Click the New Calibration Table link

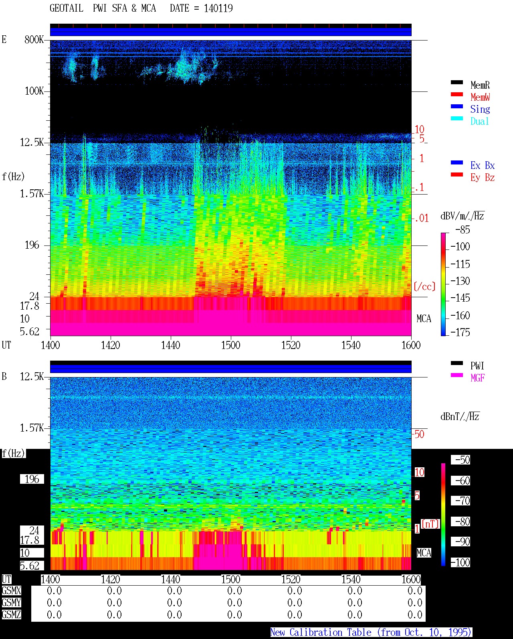tap(371, 632)
